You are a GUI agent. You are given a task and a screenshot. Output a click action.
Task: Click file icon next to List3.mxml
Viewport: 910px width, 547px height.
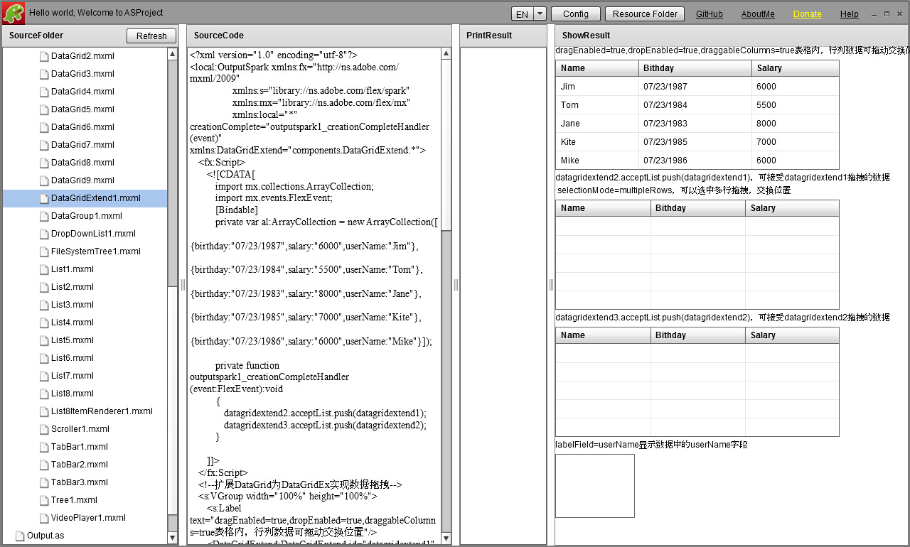coord(43,305)
